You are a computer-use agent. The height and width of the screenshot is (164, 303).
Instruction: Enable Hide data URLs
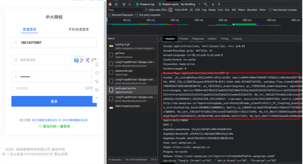click(146, 10)
